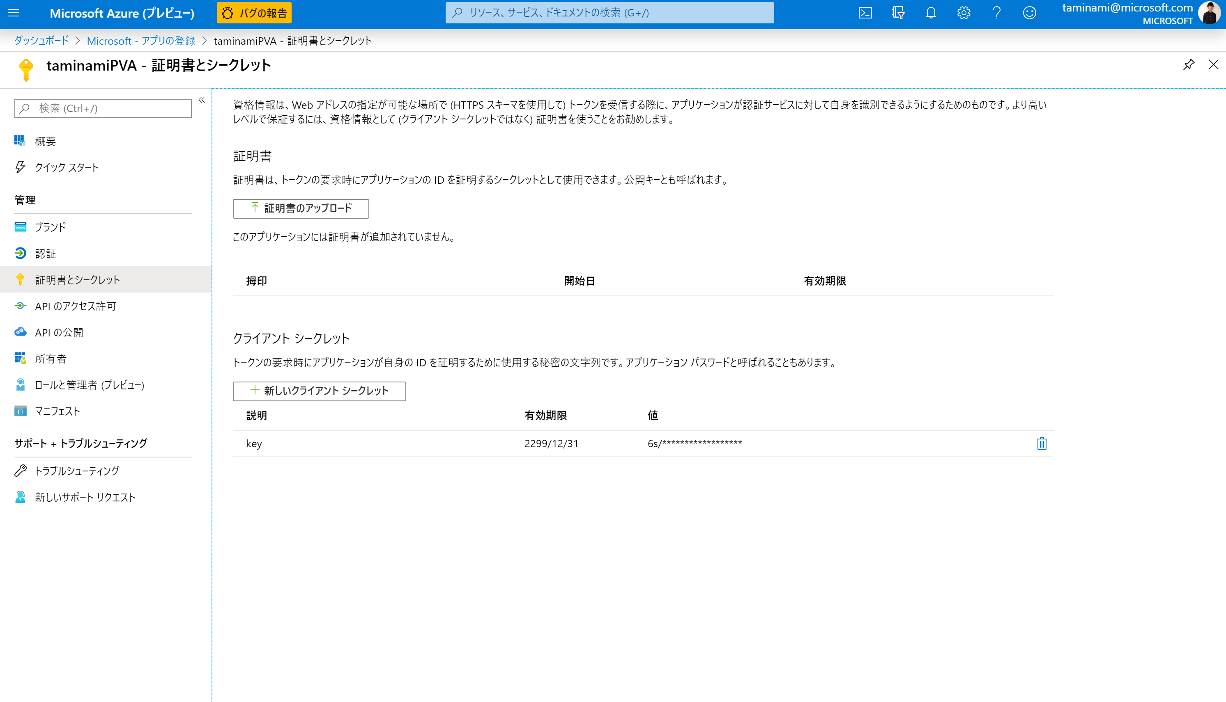
Task: Click the ロールと管理者 person badge icon
Action: (20, 384)
